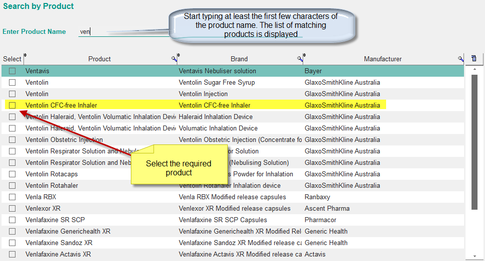Viewport: 485px width, 261px height.
Task: Click the Venla RBX Modified release capsules cell
Action: [x=232, y=197]
